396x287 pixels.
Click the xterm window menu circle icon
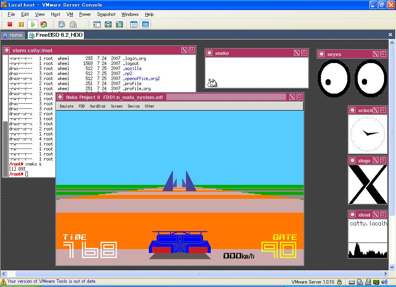coord(7,50)
